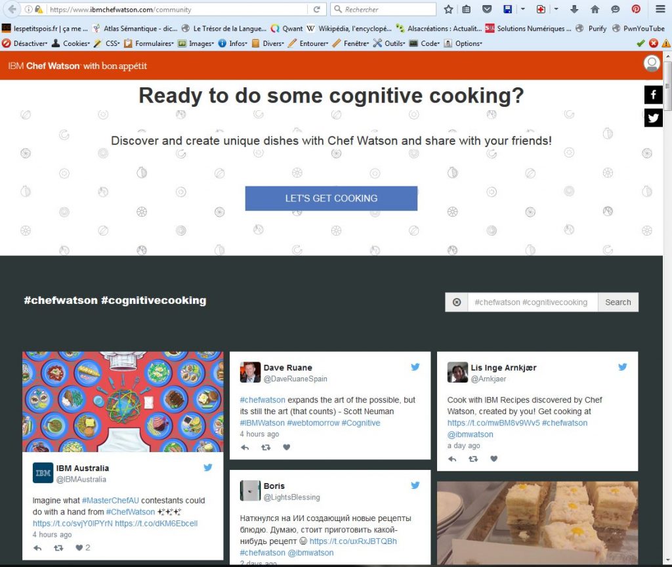Click the Facebook share icon
The height and width of the screenshot is (567, 672).
pos(653,95)
